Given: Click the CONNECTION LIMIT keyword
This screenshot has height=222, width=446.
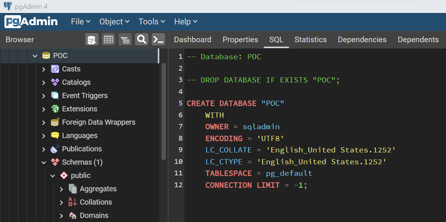Looking at the screenshot, I should [x=242, y=185].
